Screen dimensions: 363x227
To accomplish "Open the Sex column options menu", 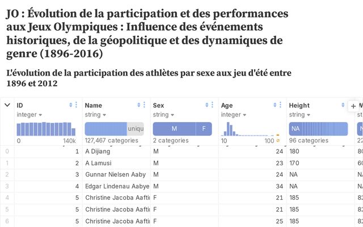I will tap(213, 105).
